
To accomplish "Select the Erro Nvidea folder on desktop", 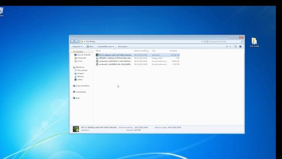I will click(255, 42).
